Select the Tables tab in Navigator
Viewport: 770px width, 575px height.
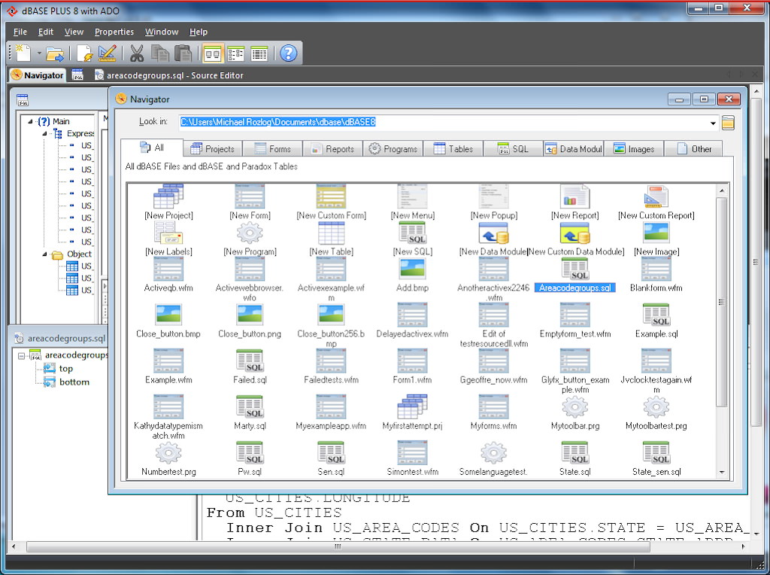click(x=453, y=148)
